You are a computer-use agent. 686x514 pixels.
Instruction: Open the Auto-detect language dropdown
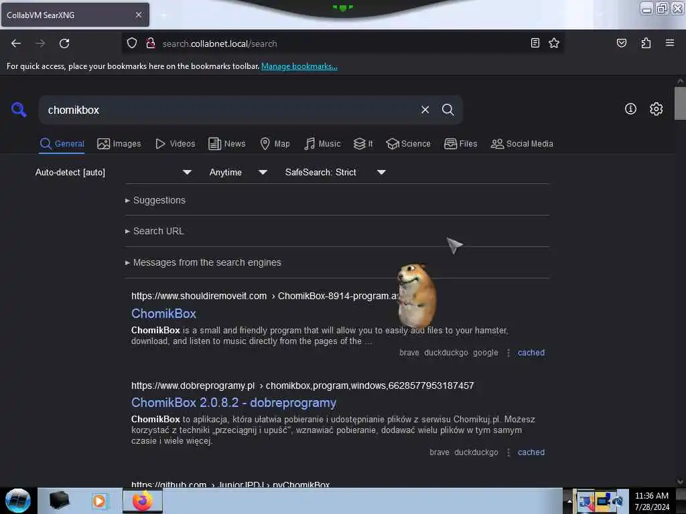coord(113,172)
